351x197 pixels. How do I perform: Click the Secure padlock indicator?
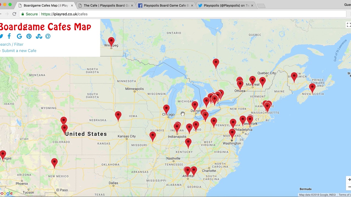pos(30,14)
